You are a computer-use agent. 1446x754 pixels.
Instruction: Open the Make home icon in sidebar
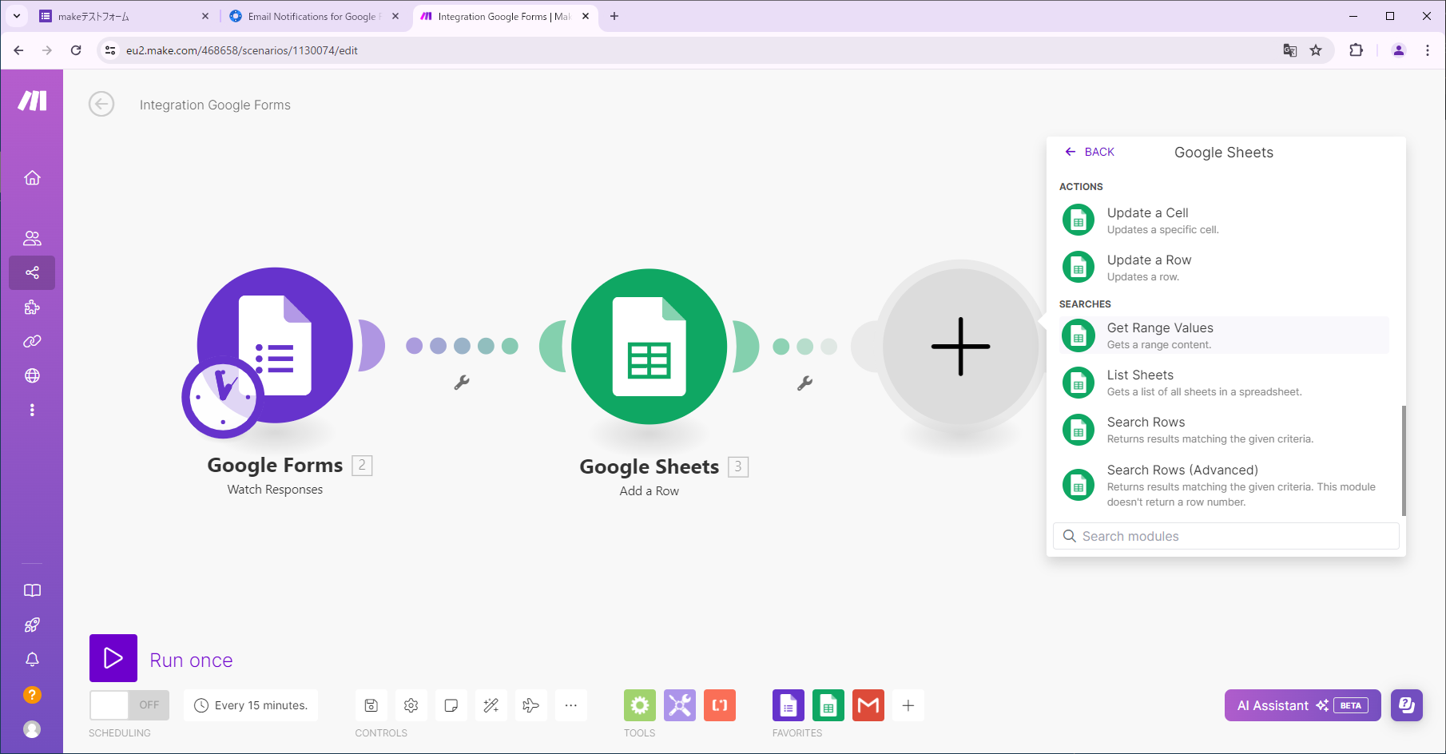pyautogui.click(x=32, y=177)
